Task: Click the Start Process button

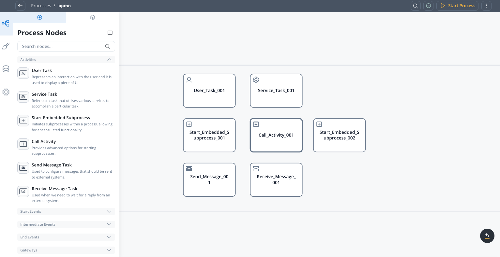Action: coord(457,6)
